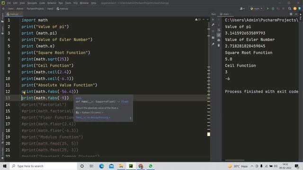Image resolution: width=303 pixels, height=170 pixels.
Task: Select the main tab in Run panel
Action: click(225, 14)
